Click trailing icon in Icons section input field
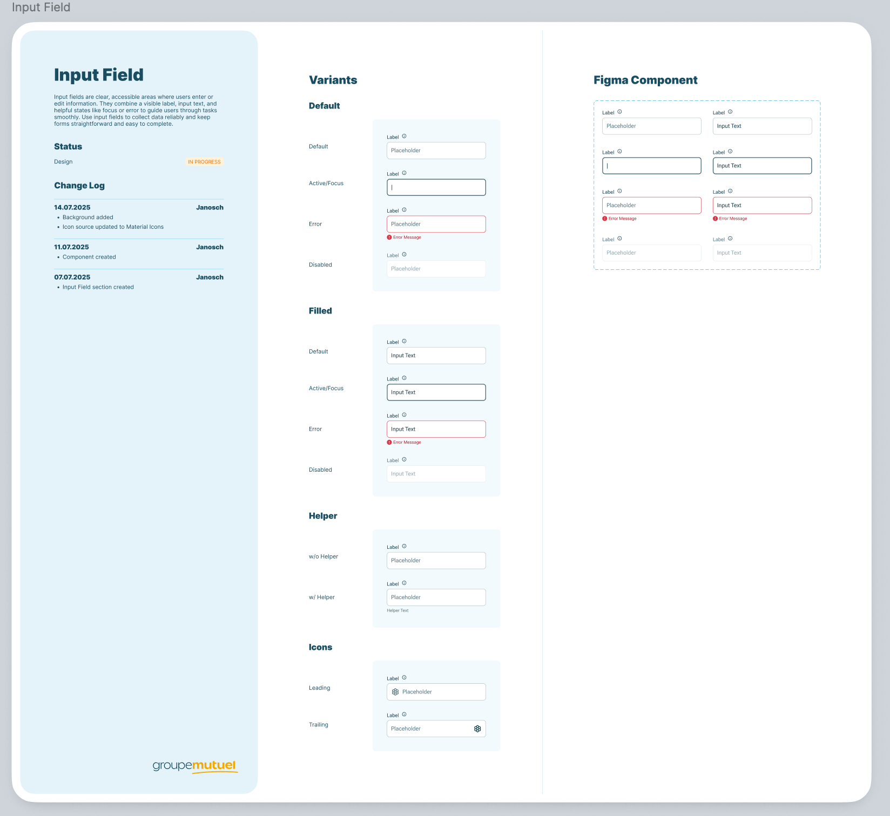The image size is (890, 816). pyautogui.click(x=477, y=729)
